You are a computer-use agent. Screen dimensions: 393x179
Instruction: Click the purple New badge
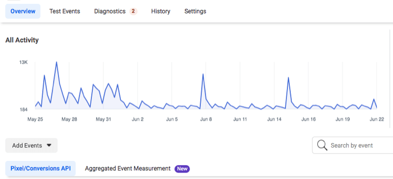pos(182,169)
